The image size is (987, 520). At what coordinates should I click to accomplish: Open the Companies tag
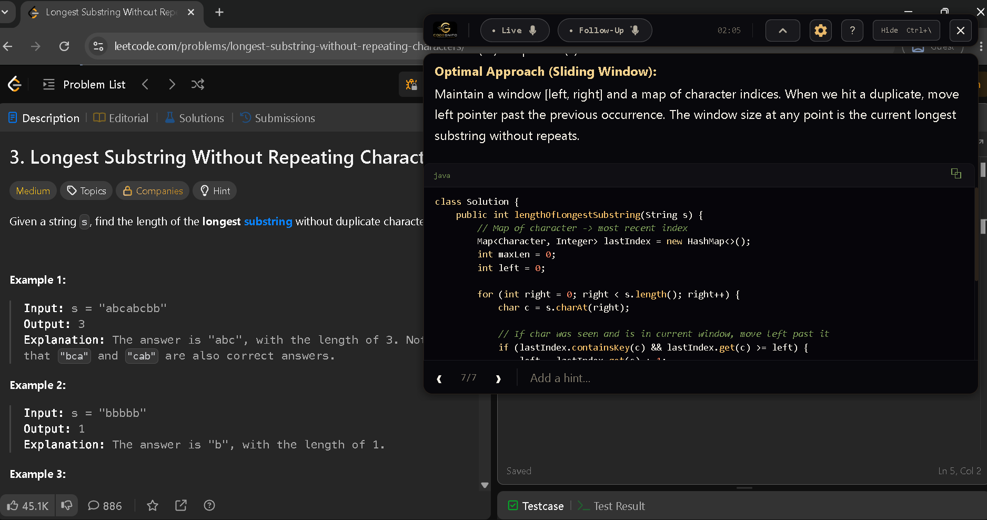tap(153, 191)
